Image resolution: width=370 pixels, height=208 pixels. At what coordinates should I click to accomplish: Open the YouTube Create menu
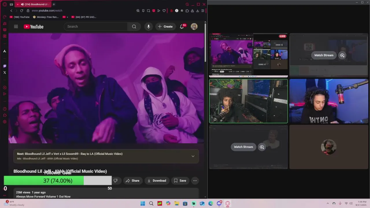click(165, 27)
